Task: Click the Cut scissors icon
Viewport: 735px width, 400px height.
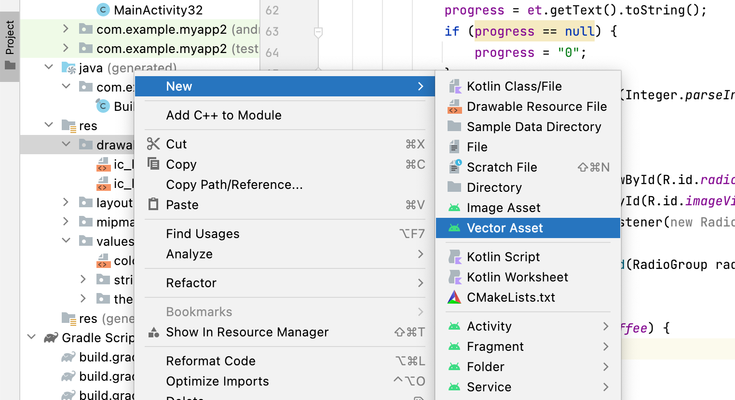Action: point(153,144)
